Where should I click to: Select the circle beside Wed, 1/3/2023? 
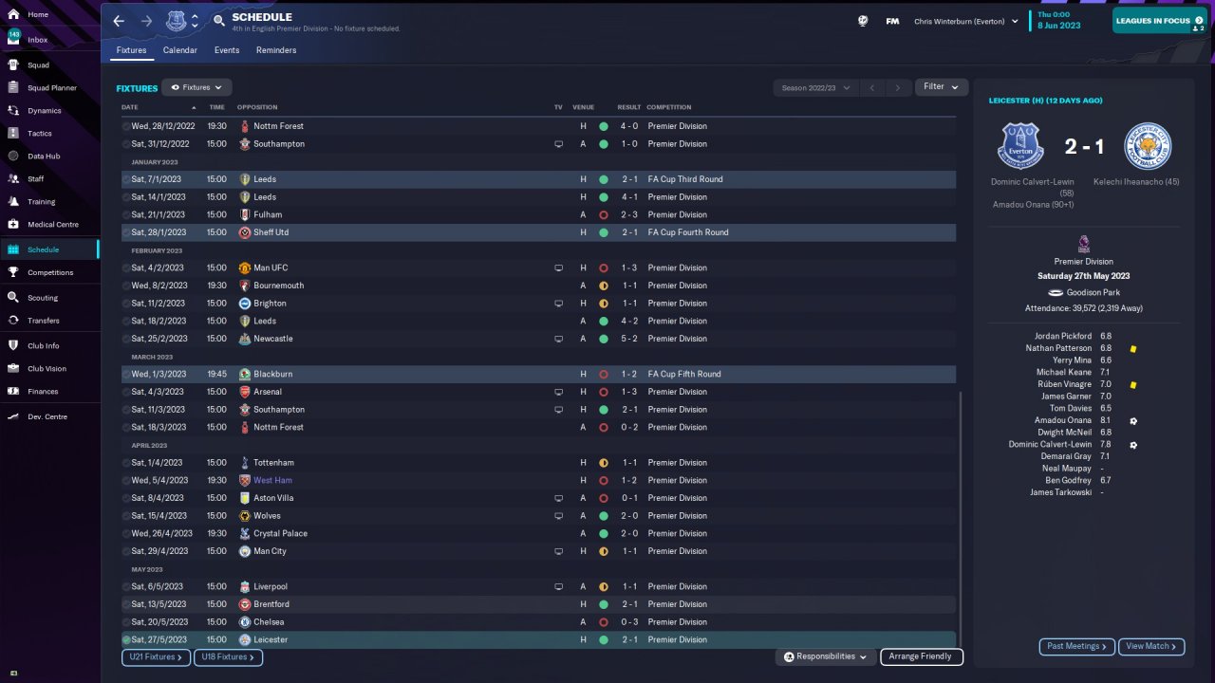(126, 375)
